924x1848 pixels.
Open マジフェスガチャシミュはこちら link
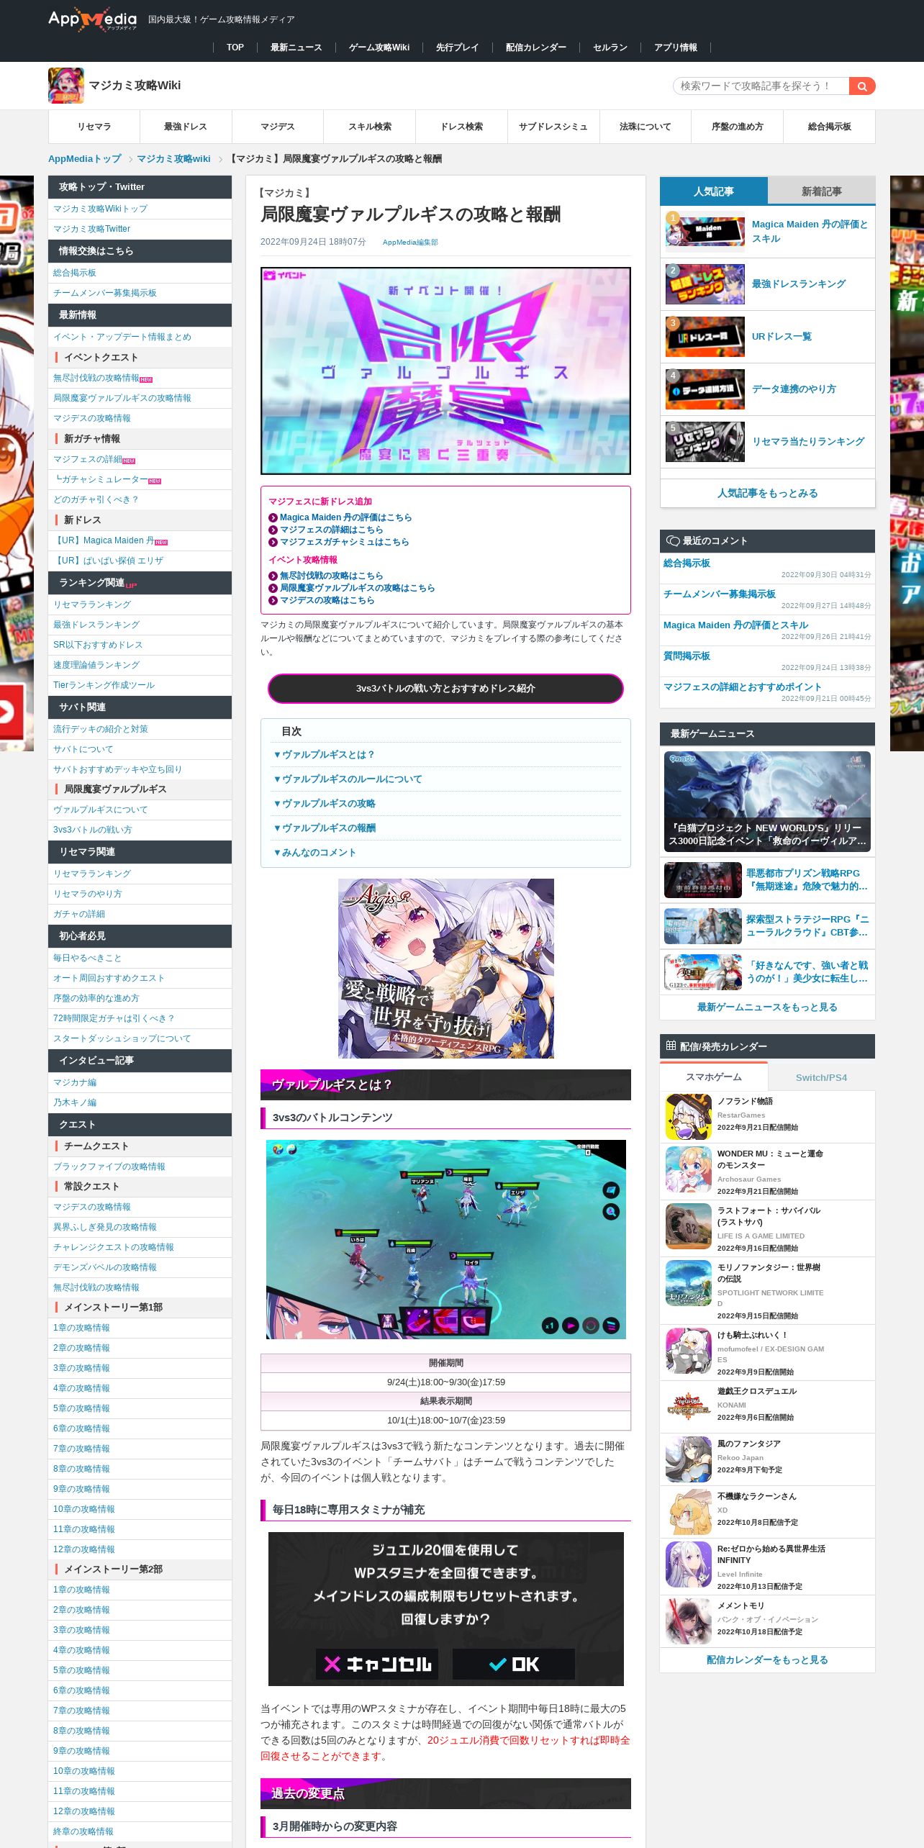click(x=344, y=542)
